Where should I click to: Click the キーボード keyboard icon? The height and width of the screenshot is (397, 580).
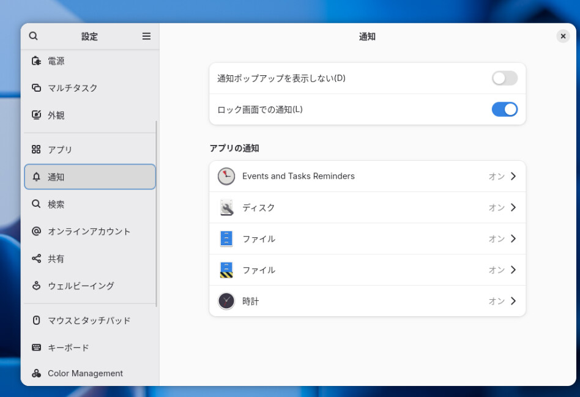pyautogui.click(x=36, y=347)
